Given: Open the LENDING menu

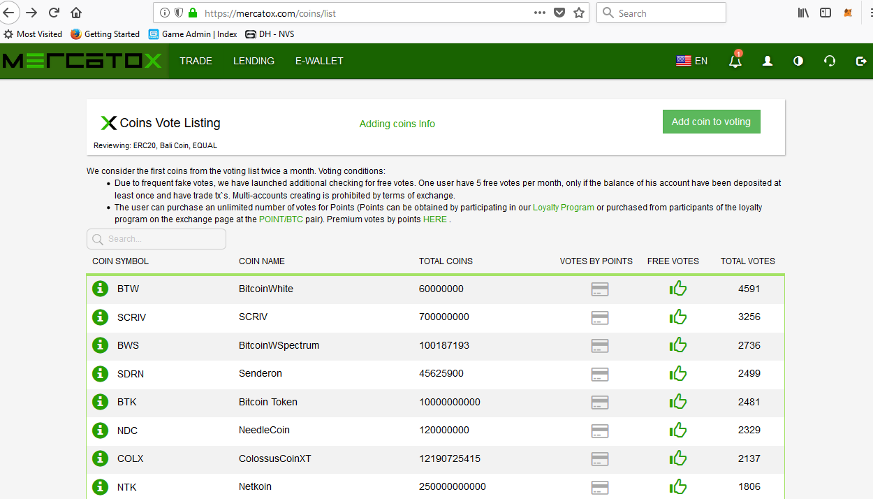Looking at the screenshot, I should click(x=254, y=62).
